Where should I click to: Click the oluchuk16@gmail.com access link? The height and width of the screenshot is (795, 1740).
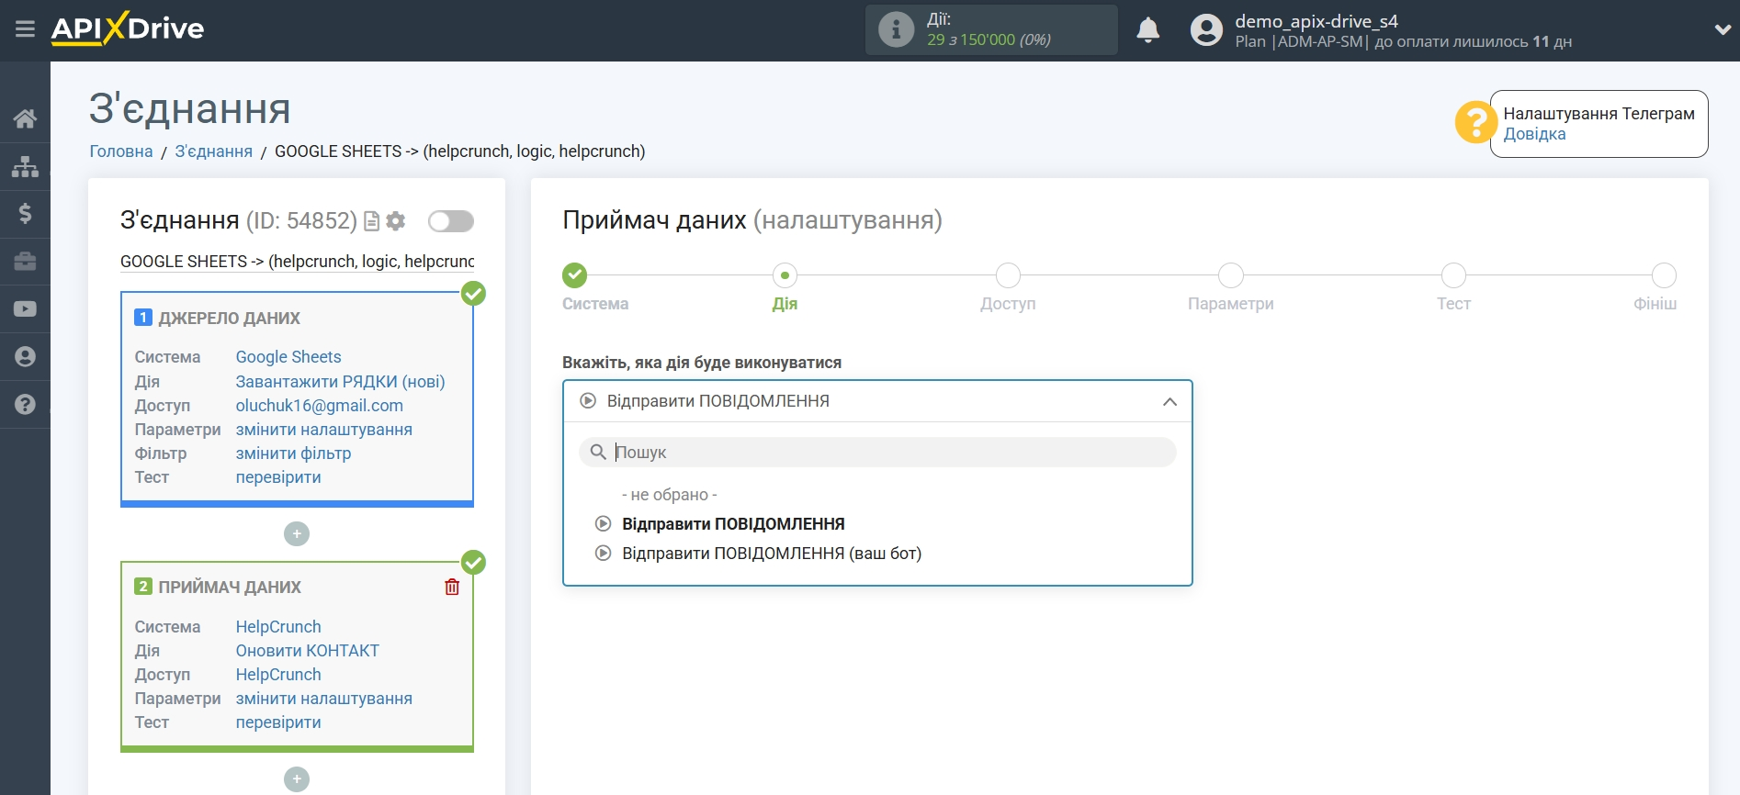click(x=319, y=406)
